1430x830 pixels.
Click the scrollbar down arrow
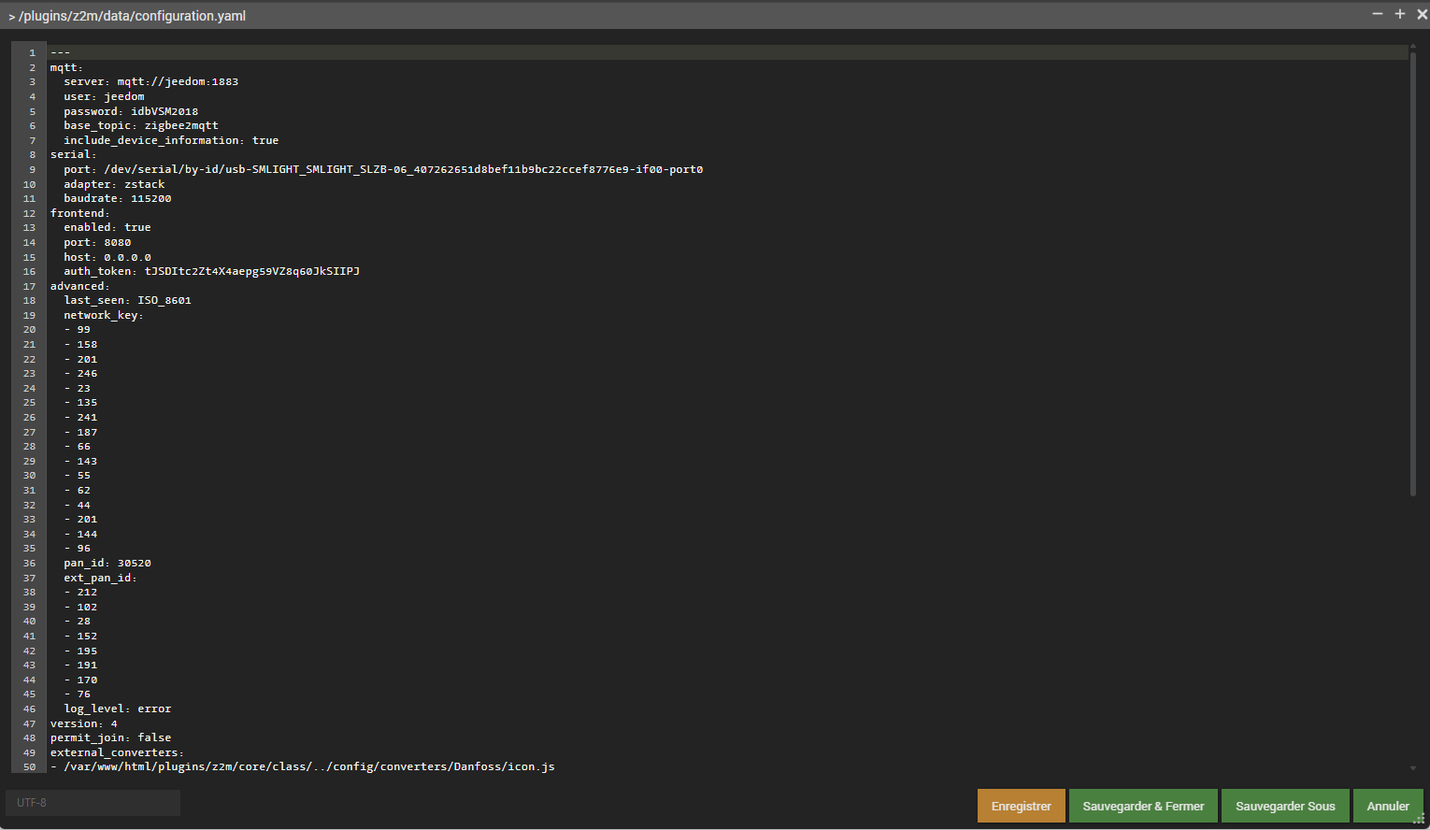tap(1412, 768)
